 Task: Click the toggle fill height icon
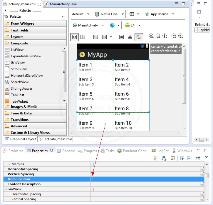[83, 37]
